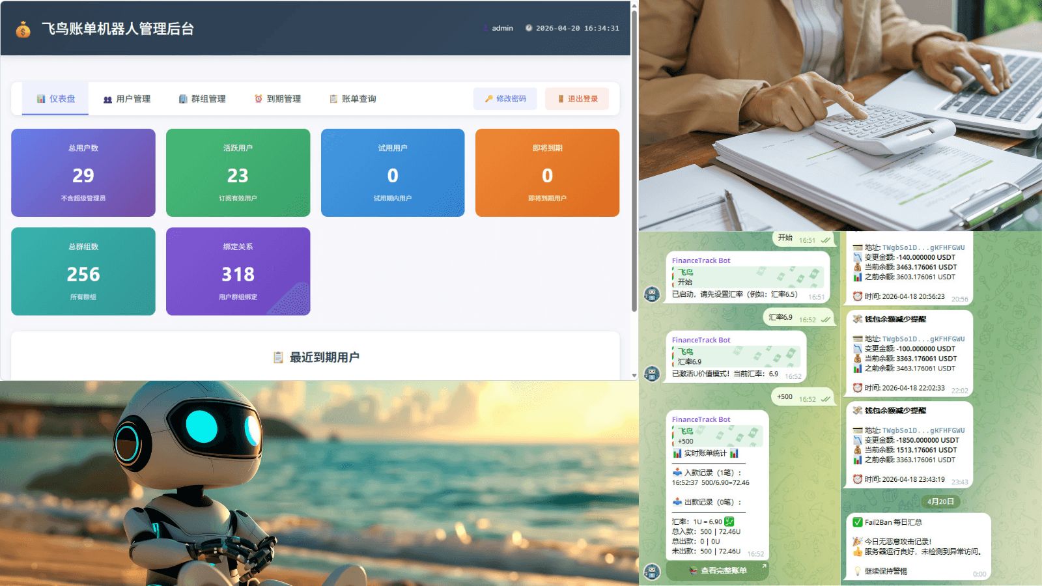This screenshot has width=1042, height=586.
Task: Jump to the quoted 飞鸟 开始 reply
Action: coord(748,277)
